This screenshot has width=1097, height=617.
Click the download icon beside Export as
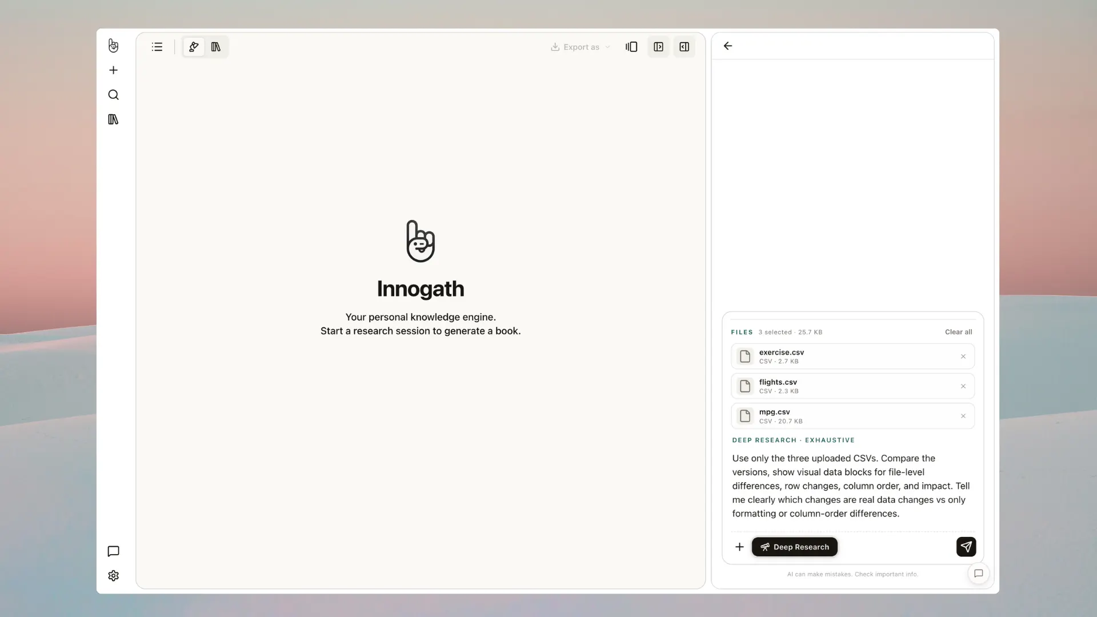click(x=555, y=47)
